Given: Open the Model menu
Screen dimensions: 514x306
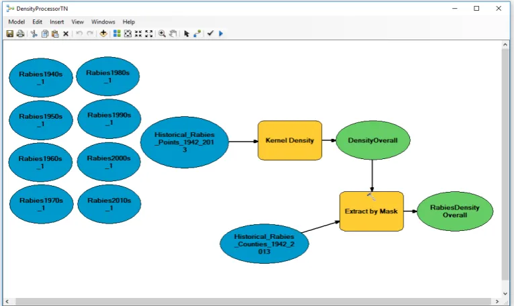Looking at the screenshot, I should pos(16,21).
